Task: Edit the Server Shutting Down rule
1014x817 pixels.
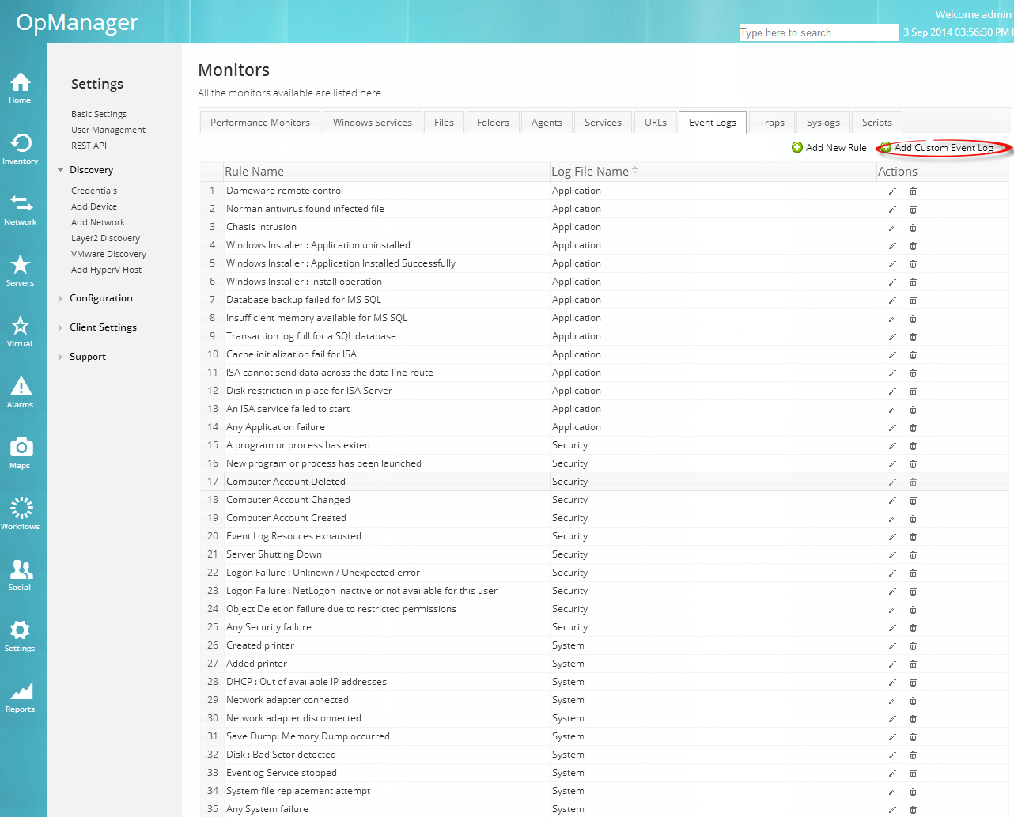Action: coord(892,555)
